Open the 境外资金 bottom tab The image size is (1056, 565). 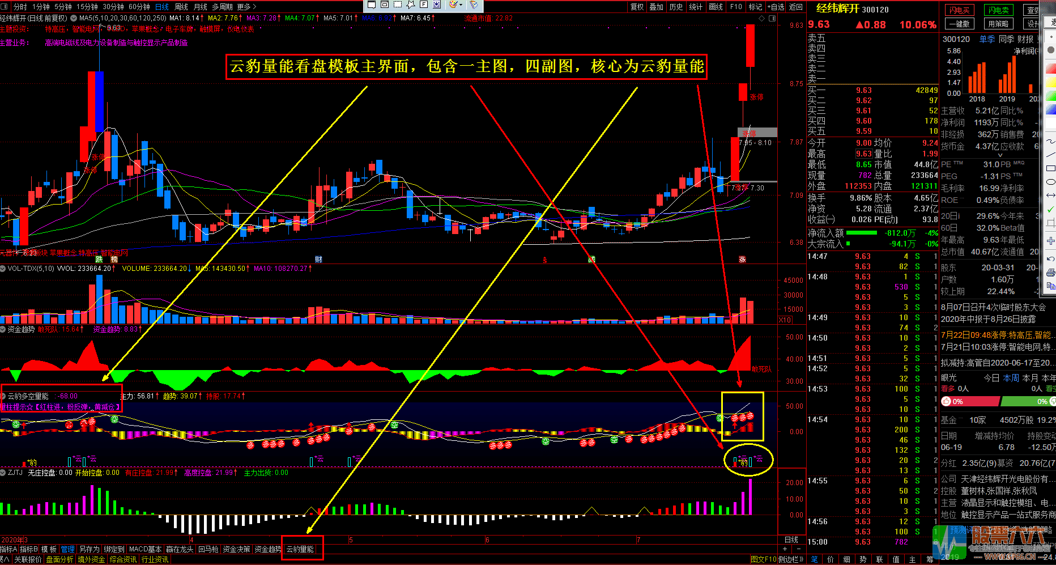click(x=91, y=559)
